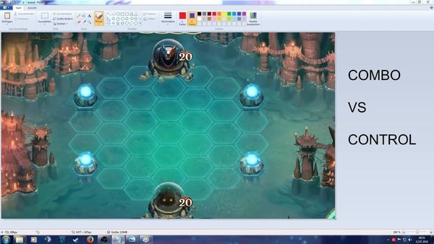The width and height of the screenshot is (434, 244).
Task: Switch to the Start ribbon tab
Action: coord(18,8)
